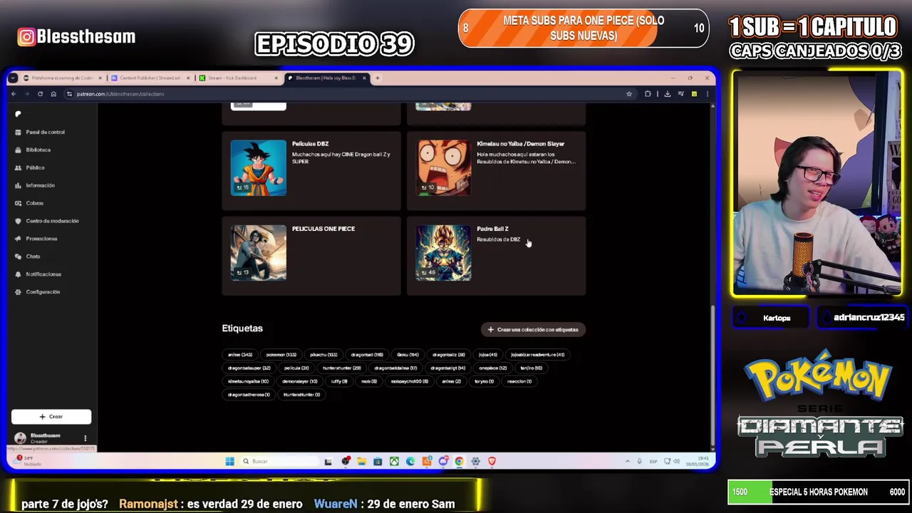Viewport: 912px width, 513px height.
Task: Click the Público sidebar icon
Action: (19, 167)
